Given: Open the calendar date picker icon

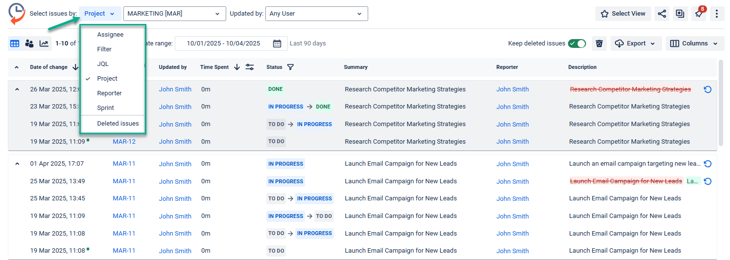Looking at the screenshot, I should point(277,43).
